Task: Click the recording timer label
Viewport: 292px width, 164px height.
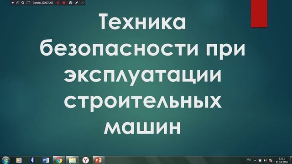Action: 43,3
